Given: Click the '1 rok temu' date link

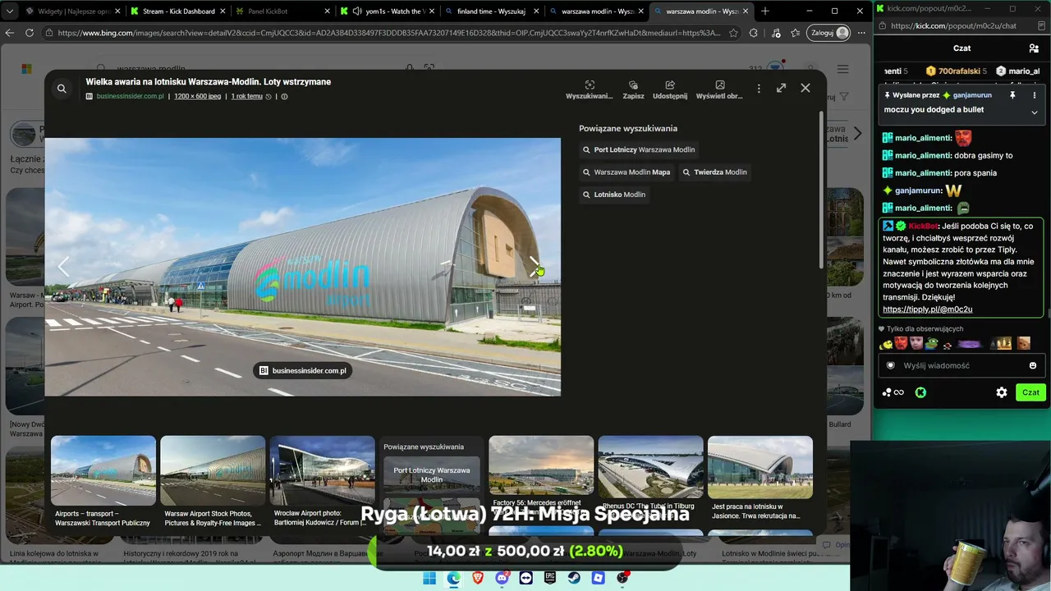Looking at the screenshot, I should pos(246,96).
